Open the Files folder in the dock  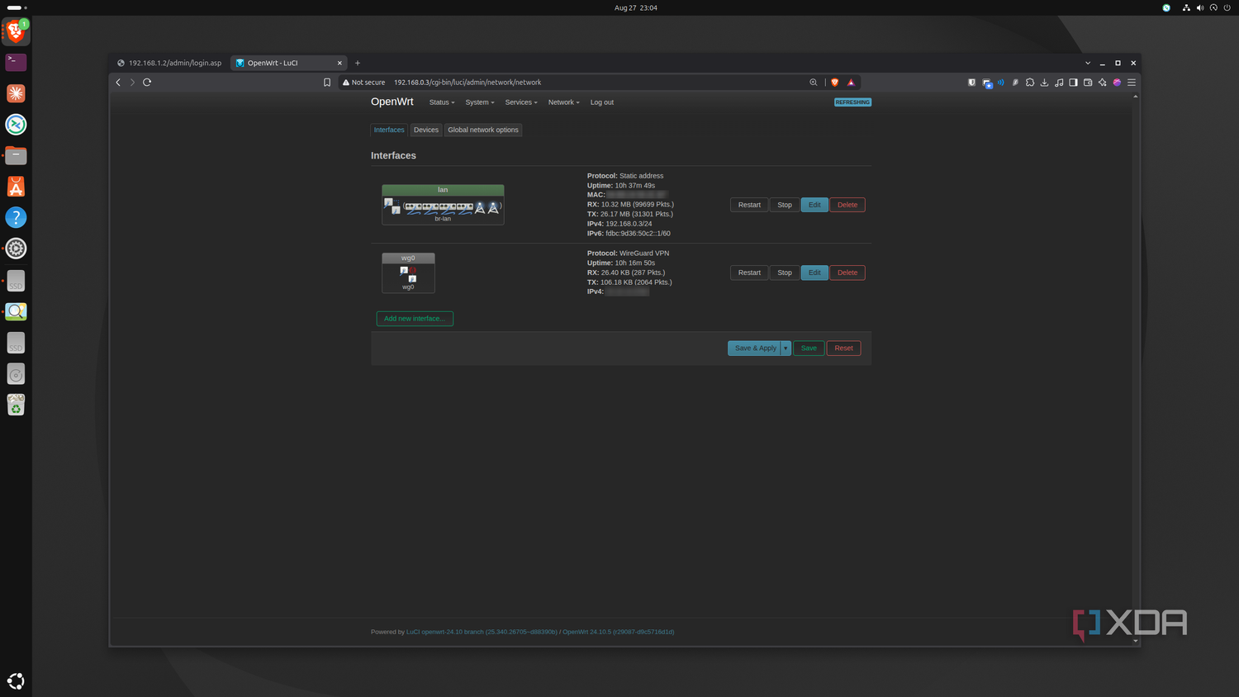coord(16,155)
